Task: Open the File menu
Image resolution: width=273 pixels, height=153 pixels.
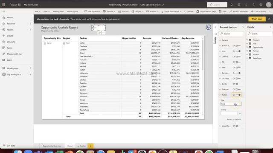Action: tap(38, 11)
